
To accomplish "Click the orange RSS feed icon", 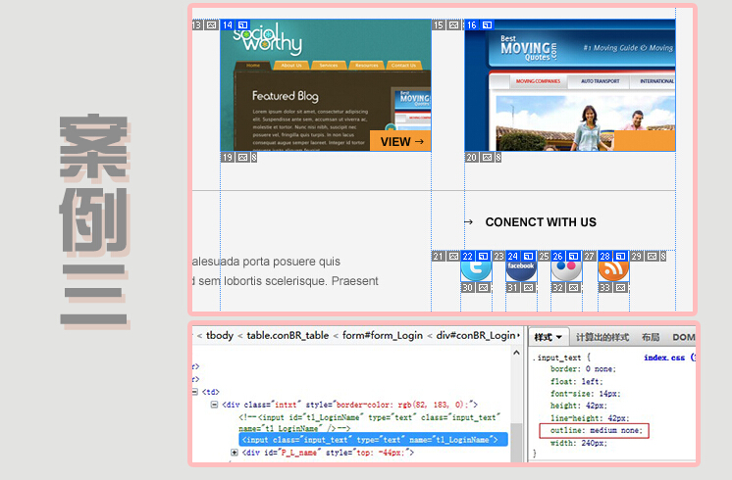I will pos(612,267).
